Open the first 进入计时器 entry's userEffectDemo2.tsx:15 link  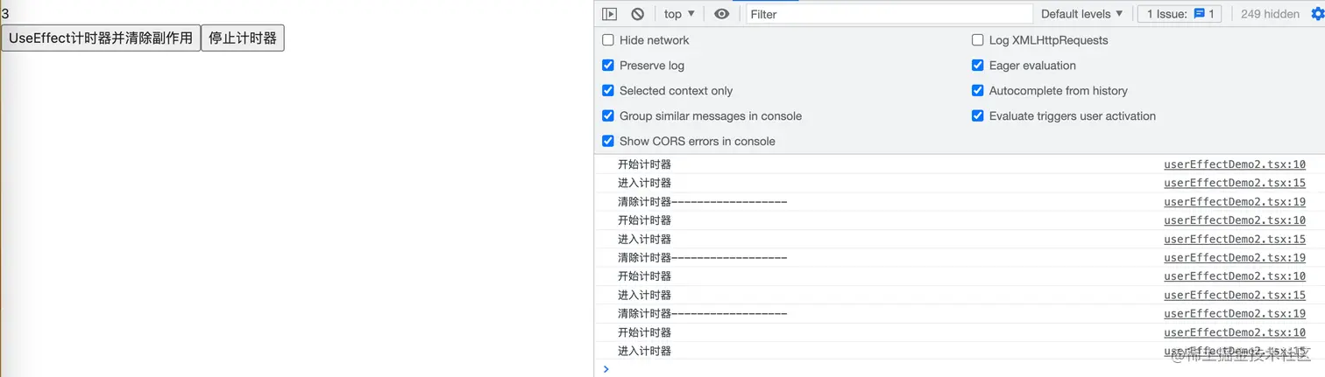pyautogui.click(x=1235, y=183)
